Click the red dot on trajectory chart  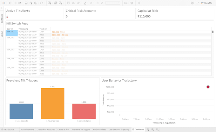point(208,87)
